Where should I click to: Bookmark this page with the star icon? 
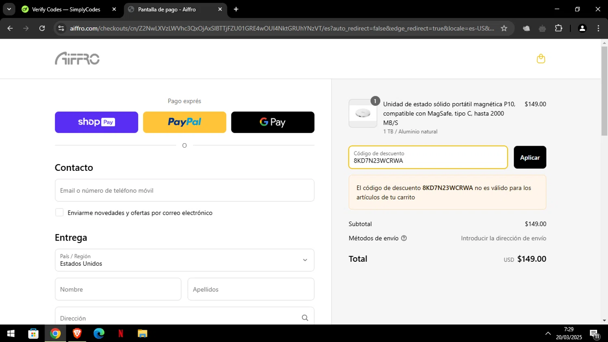tap(504, 28)
